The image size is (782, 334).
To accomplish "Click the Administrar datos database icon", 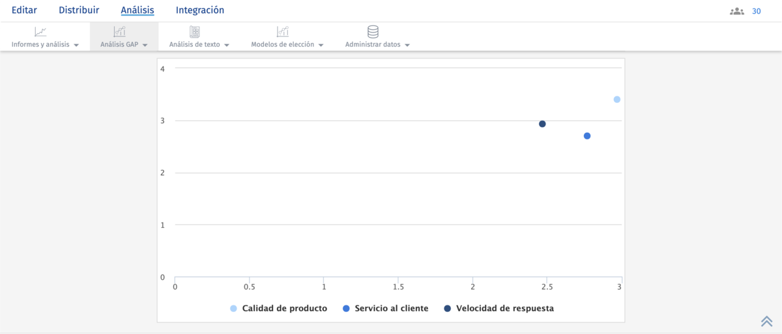I will pyautogui.click(x=373, y=31).
